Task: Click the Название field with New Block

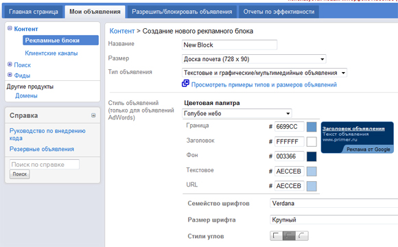Action: [229, 45]
